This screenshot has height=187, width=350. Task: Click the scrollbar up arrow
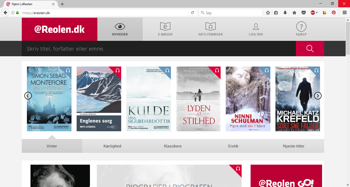(348, 20)
